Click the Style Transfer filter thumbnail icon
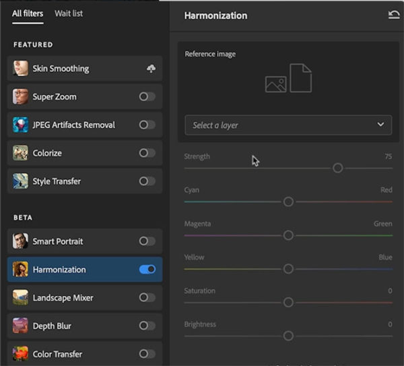This screenshot has width=404, height=366. (x=21, y=181)
